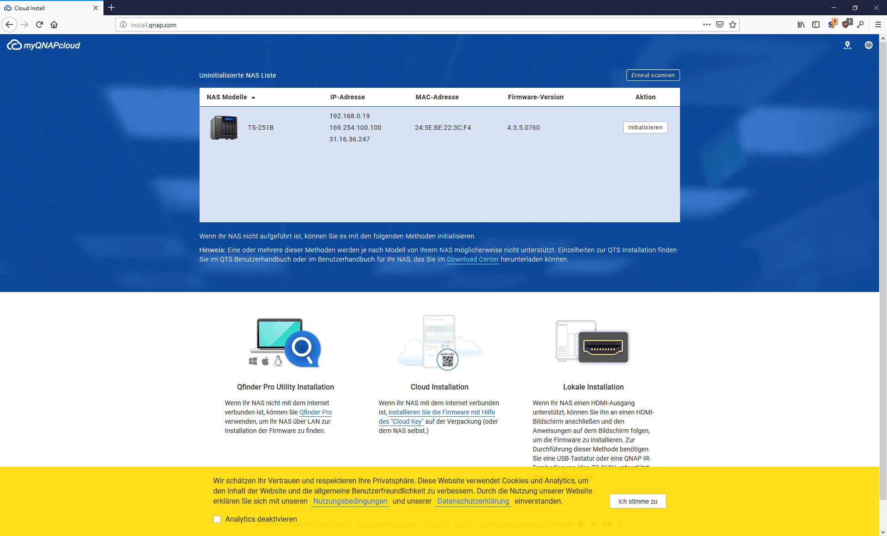This screenshot has height=536, width=887.
Task: Click the Erneut scannen button
Action: (652, 75)
